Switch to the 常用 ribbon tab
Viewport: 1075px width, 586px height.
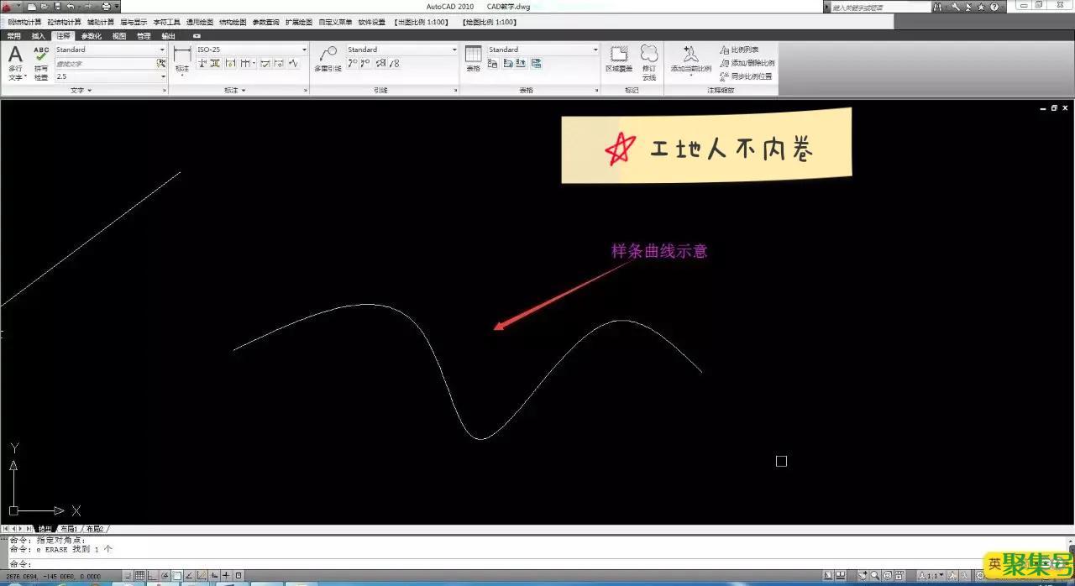[x=14, y=36]
